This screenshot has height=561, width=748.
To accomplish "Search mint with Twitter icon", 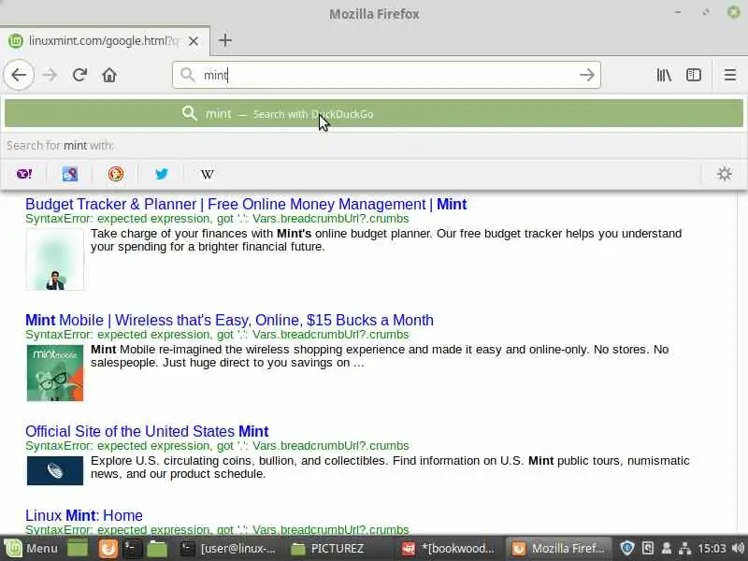I will pos(162,174).
